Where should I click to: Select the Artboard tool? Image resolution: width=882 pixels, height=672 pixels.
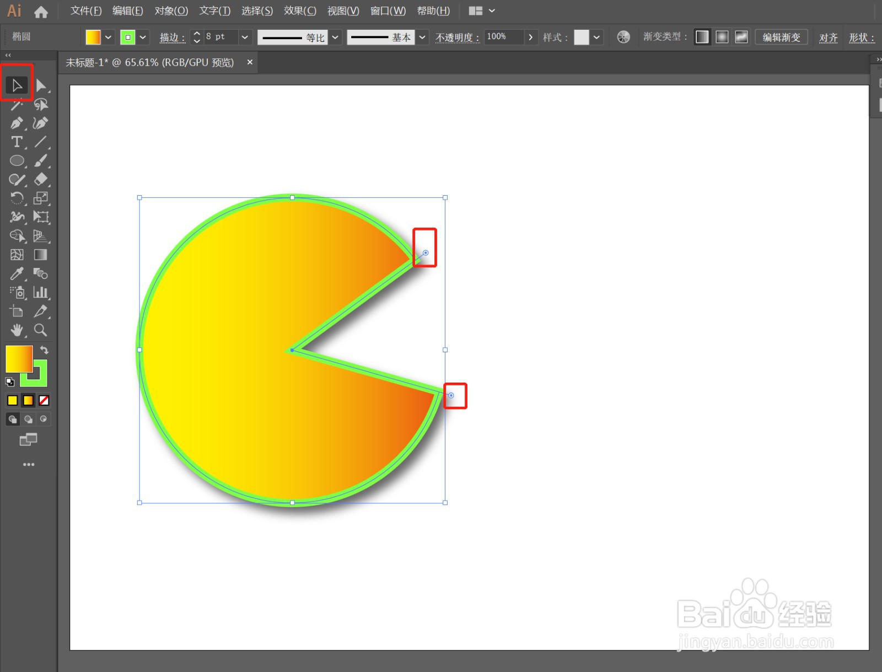17,311
